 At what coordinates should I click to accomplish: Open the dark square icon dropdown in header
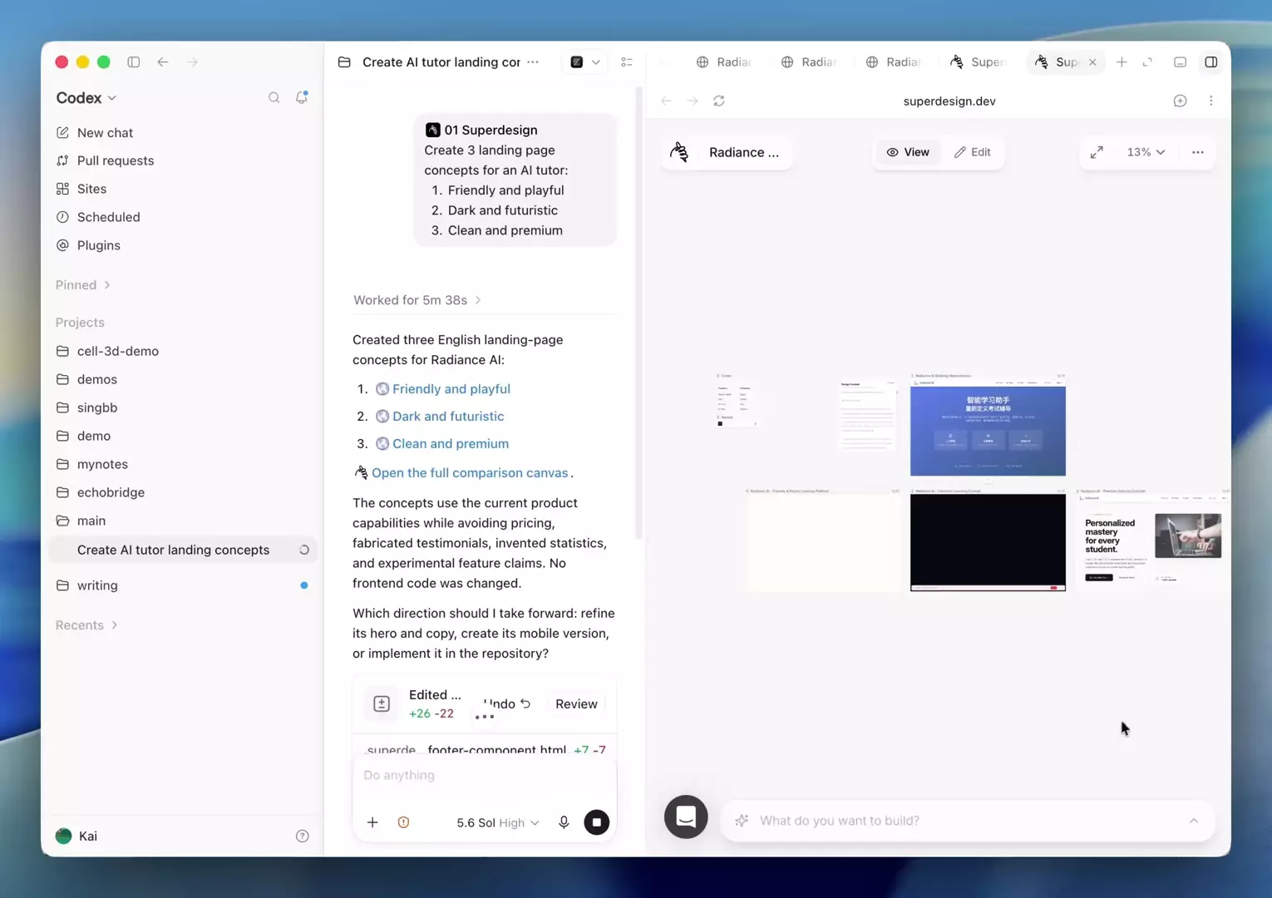pyautogui.click(x=585, y=62)
